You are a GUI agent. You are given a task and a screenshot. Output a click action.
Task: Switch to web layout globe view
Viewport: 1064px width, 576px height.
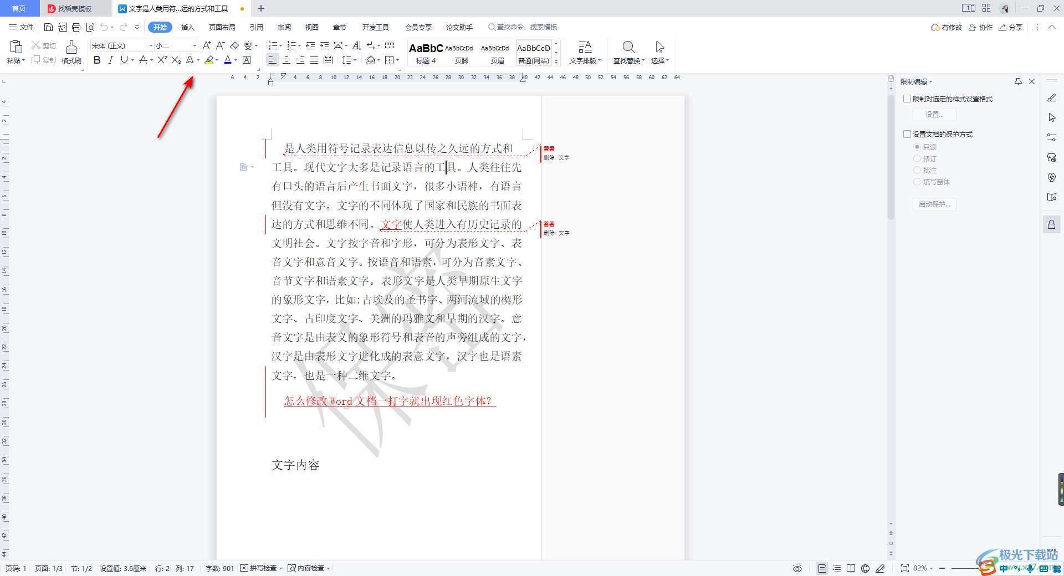click(865, 568)
